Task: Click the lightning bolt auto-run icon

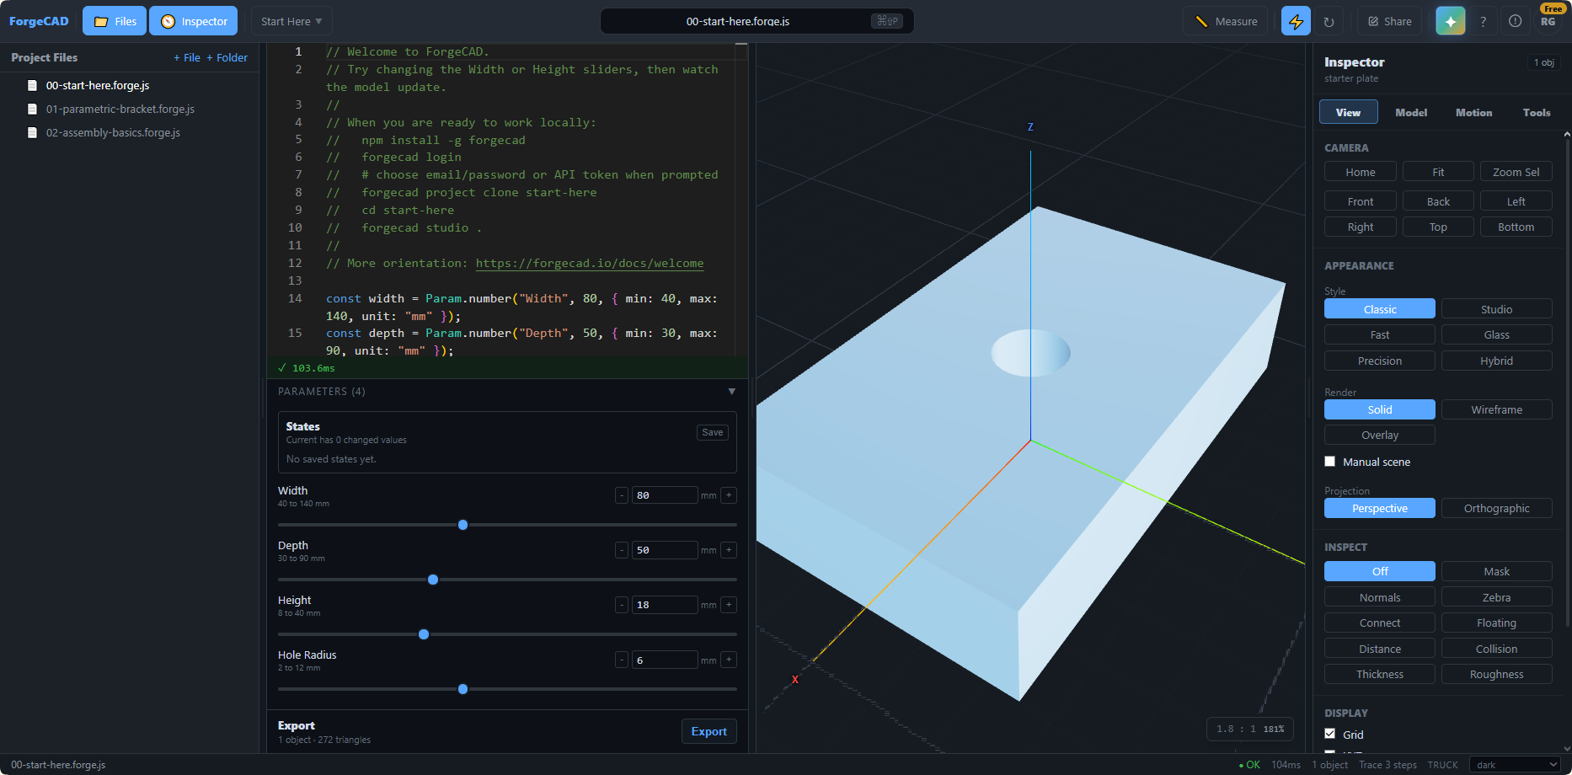Action: click(1296, 21)
